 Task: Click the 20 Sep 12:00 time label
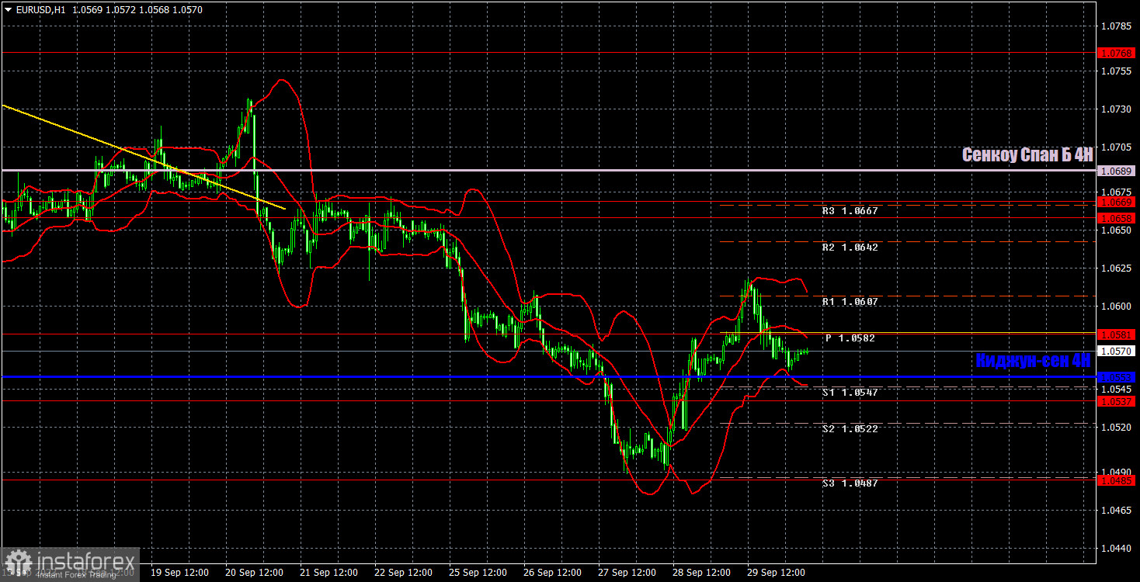(x=254, y=573)
